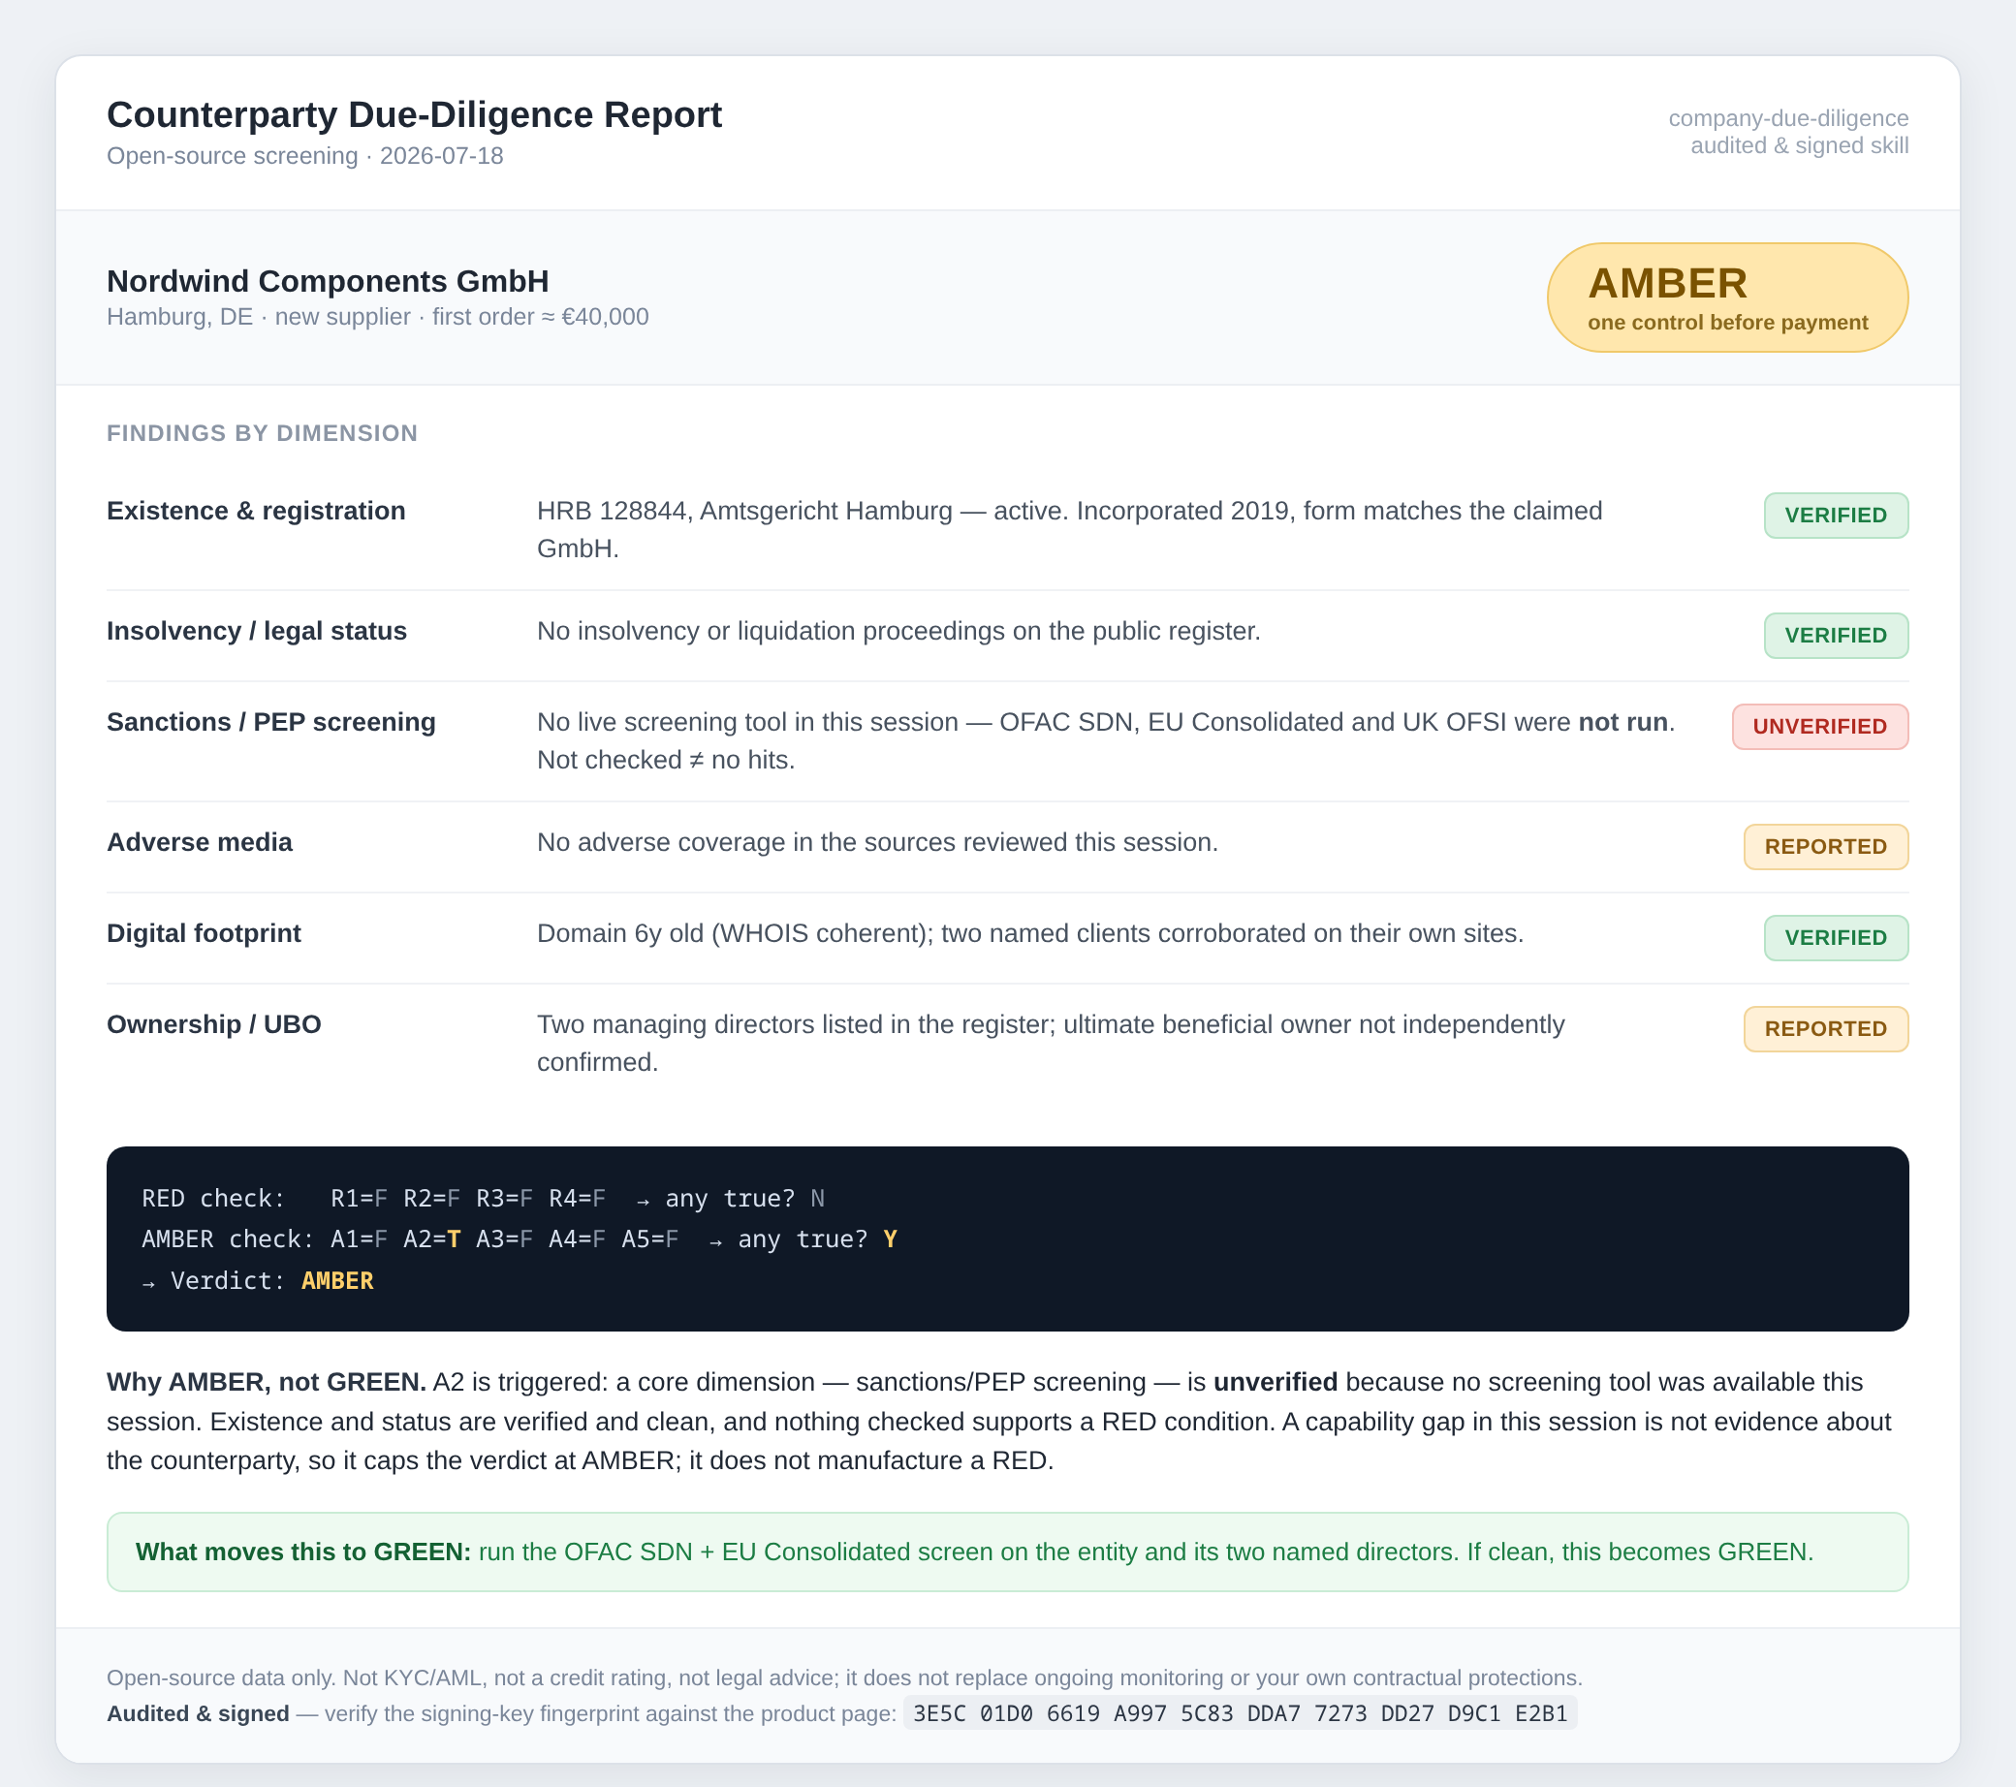Click the VERIFIED badge for Digital footprint
Viewport: 2016px width, 1787px height.
coord(1836,937)
